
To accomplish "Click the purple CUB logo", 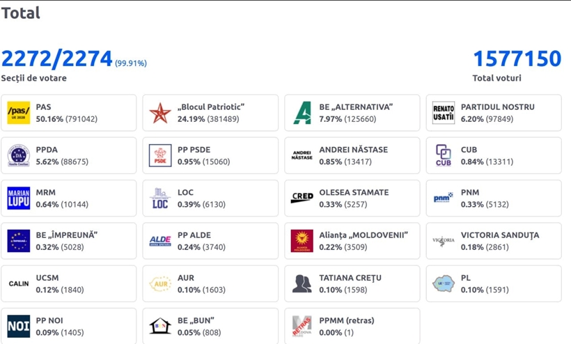I will [444, 155].
